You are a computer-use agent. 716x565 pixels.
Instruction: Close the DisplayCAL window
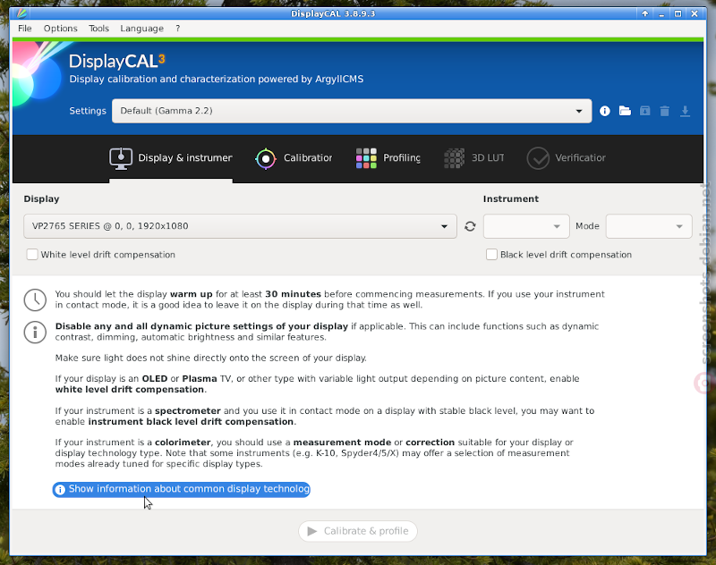(695, 13)
